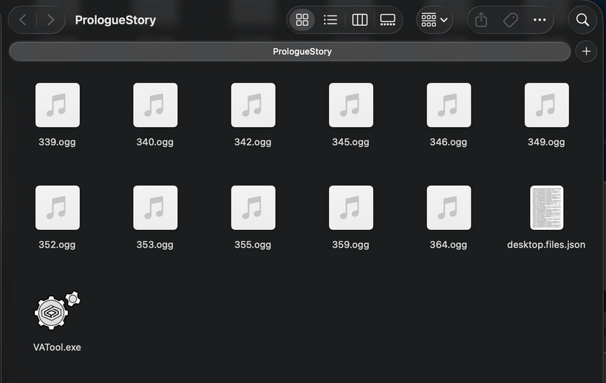
Task: Click the desktop.files.json document thumbnail
Action: point(546,208)
